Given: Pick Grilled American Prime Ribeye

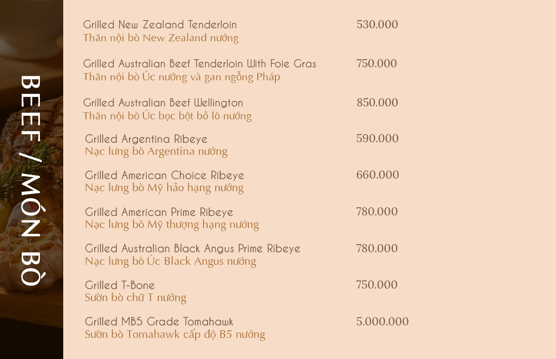Looking at the screenshot, I should click(x=159, y=212).
